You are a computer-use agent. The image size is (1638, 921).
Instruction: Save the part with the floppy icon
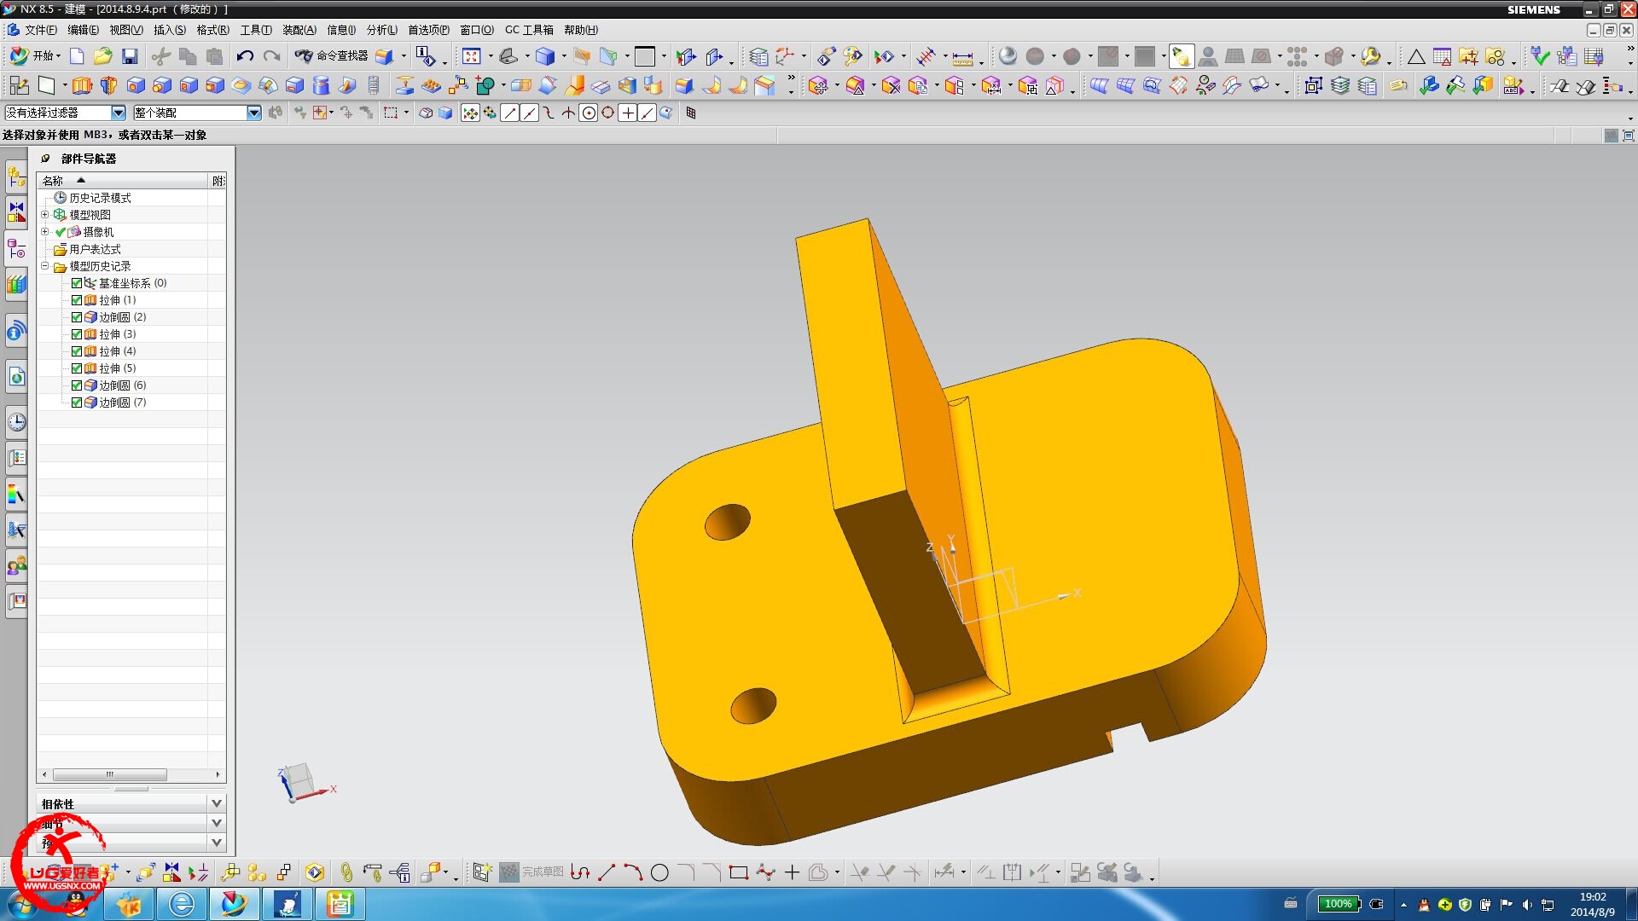click(130, 56)
